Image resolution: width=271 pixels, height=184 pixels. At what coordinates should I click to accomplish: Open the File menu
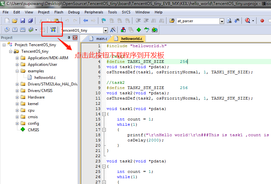[x=5, y=12]
